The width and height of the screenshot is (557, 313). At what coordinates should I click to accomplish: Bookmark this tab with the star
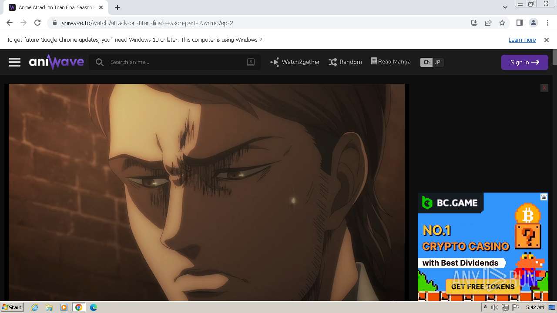point(502,23)
